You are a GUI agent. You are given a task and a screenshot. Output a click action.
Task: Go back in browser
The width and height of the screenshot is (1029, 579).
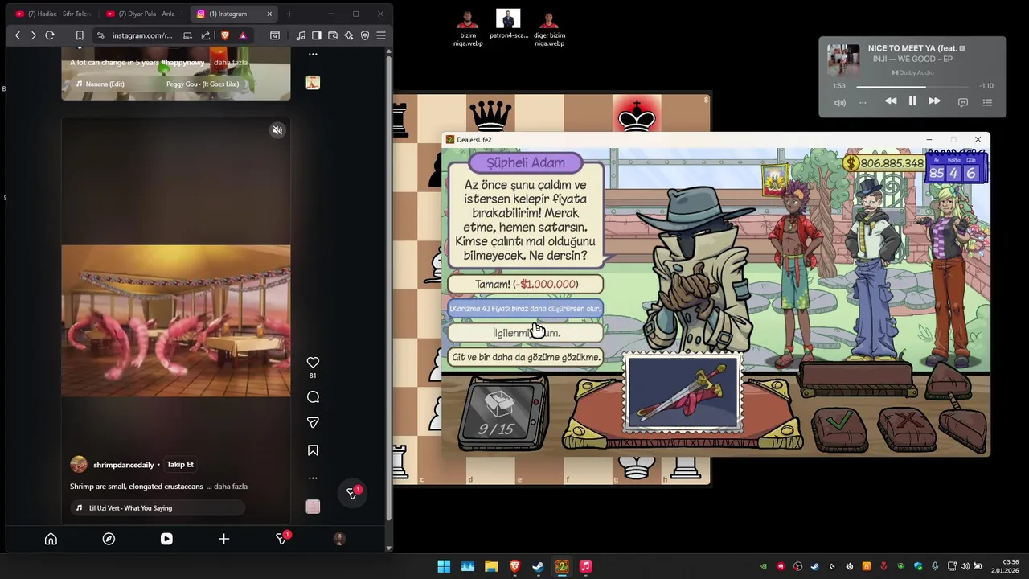(x=18, y=35)
